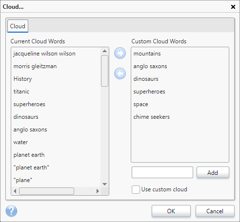This screenshot has height=222, width=240.
Task: Switch to the Cloud tab
Action: tap(18, 26)
